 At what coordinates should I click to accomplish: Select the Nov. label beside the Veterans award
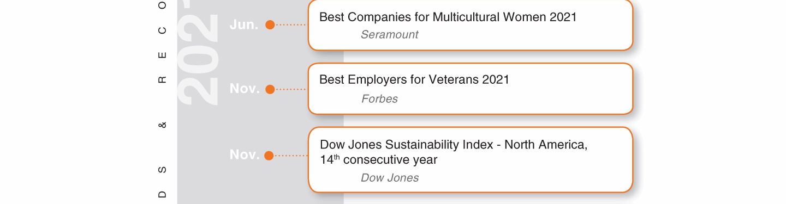click(245, 89)
